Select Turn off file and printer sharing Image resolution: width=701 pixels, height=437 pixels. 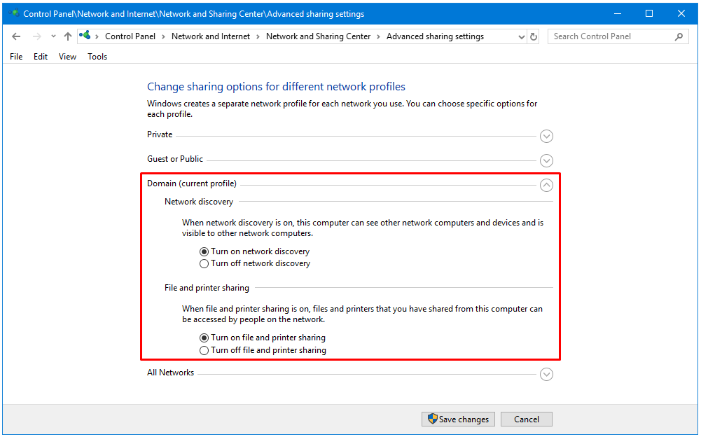tap(204, 350)
